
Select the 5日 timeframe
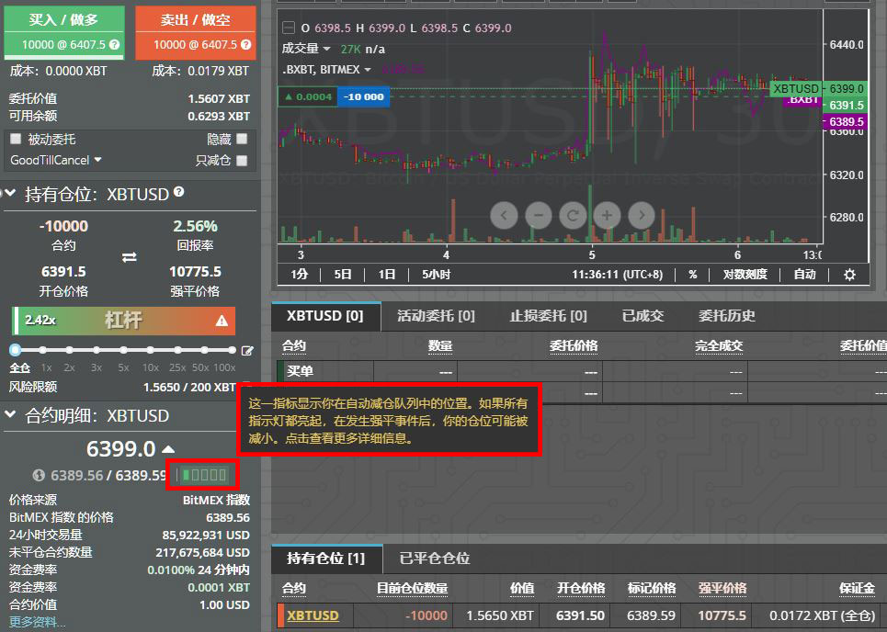pyautogui.click(x=343, y=275)
